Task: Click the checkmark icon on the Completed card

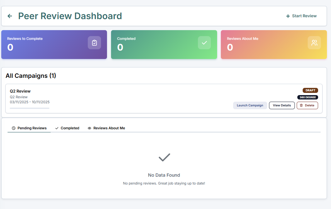Action: 204,43
